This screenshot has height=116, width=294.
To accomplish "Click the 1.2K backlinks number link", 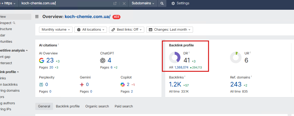I will [x=175, y=84].
